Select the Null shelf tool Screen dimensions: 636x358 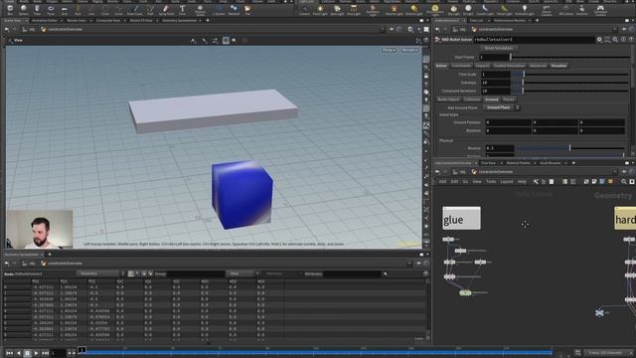(x=78, y=10)
